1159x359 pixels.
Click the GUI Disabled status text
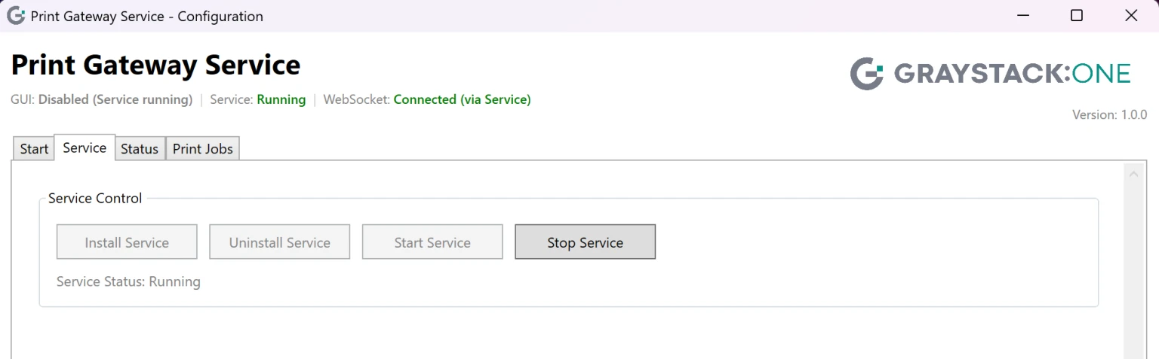(115, 99)
